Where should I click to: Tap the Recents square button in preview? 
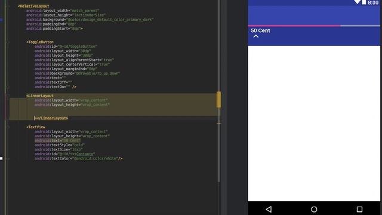[x=359, y=209]
